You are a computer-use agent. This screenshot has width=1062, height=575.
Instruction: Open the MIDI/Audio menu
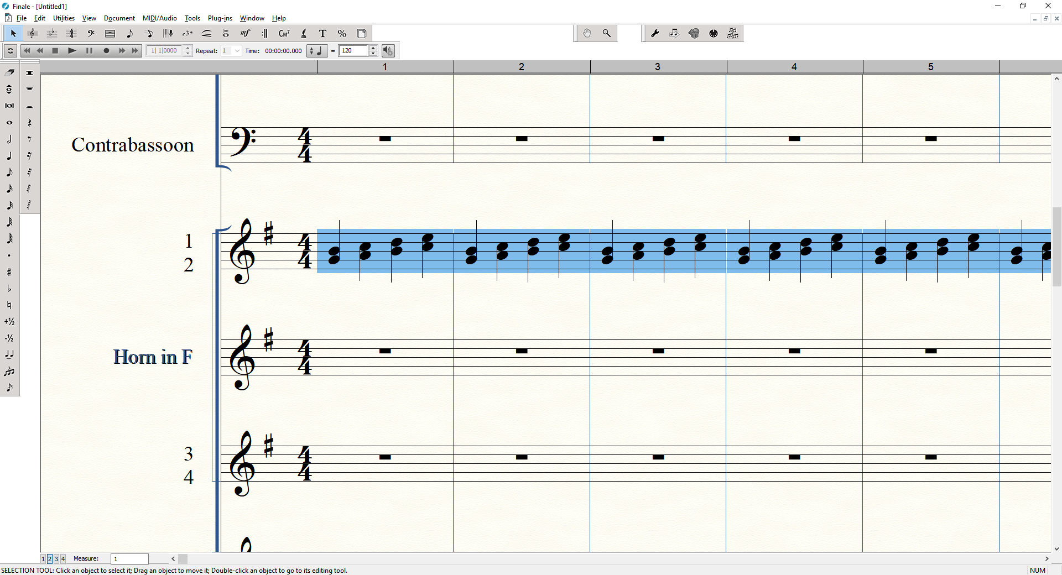pos(159,18)
